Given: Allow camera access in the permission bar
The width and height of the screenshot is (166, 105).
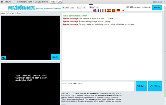Looking at the screenshot, I should coord(53,2).
